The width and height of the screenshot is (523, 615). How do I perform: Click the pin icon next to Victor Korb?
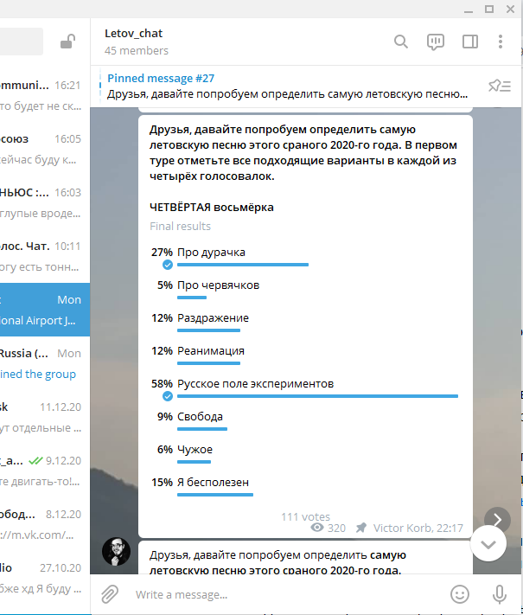[x=361, y=528]
